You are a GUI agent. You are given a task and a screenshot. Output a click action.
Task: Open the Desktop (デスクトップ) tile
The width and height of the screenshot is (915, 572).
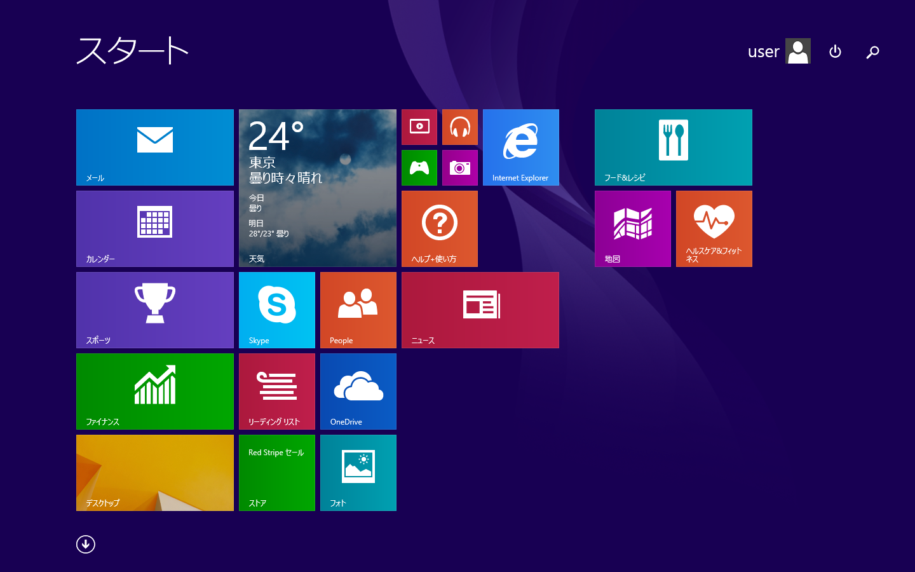pos(155,473)
